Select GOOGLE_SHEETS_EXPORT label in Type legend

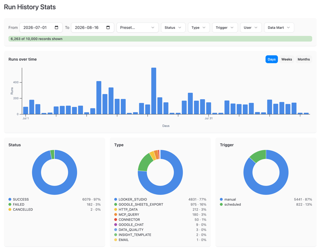coord(141,204)
